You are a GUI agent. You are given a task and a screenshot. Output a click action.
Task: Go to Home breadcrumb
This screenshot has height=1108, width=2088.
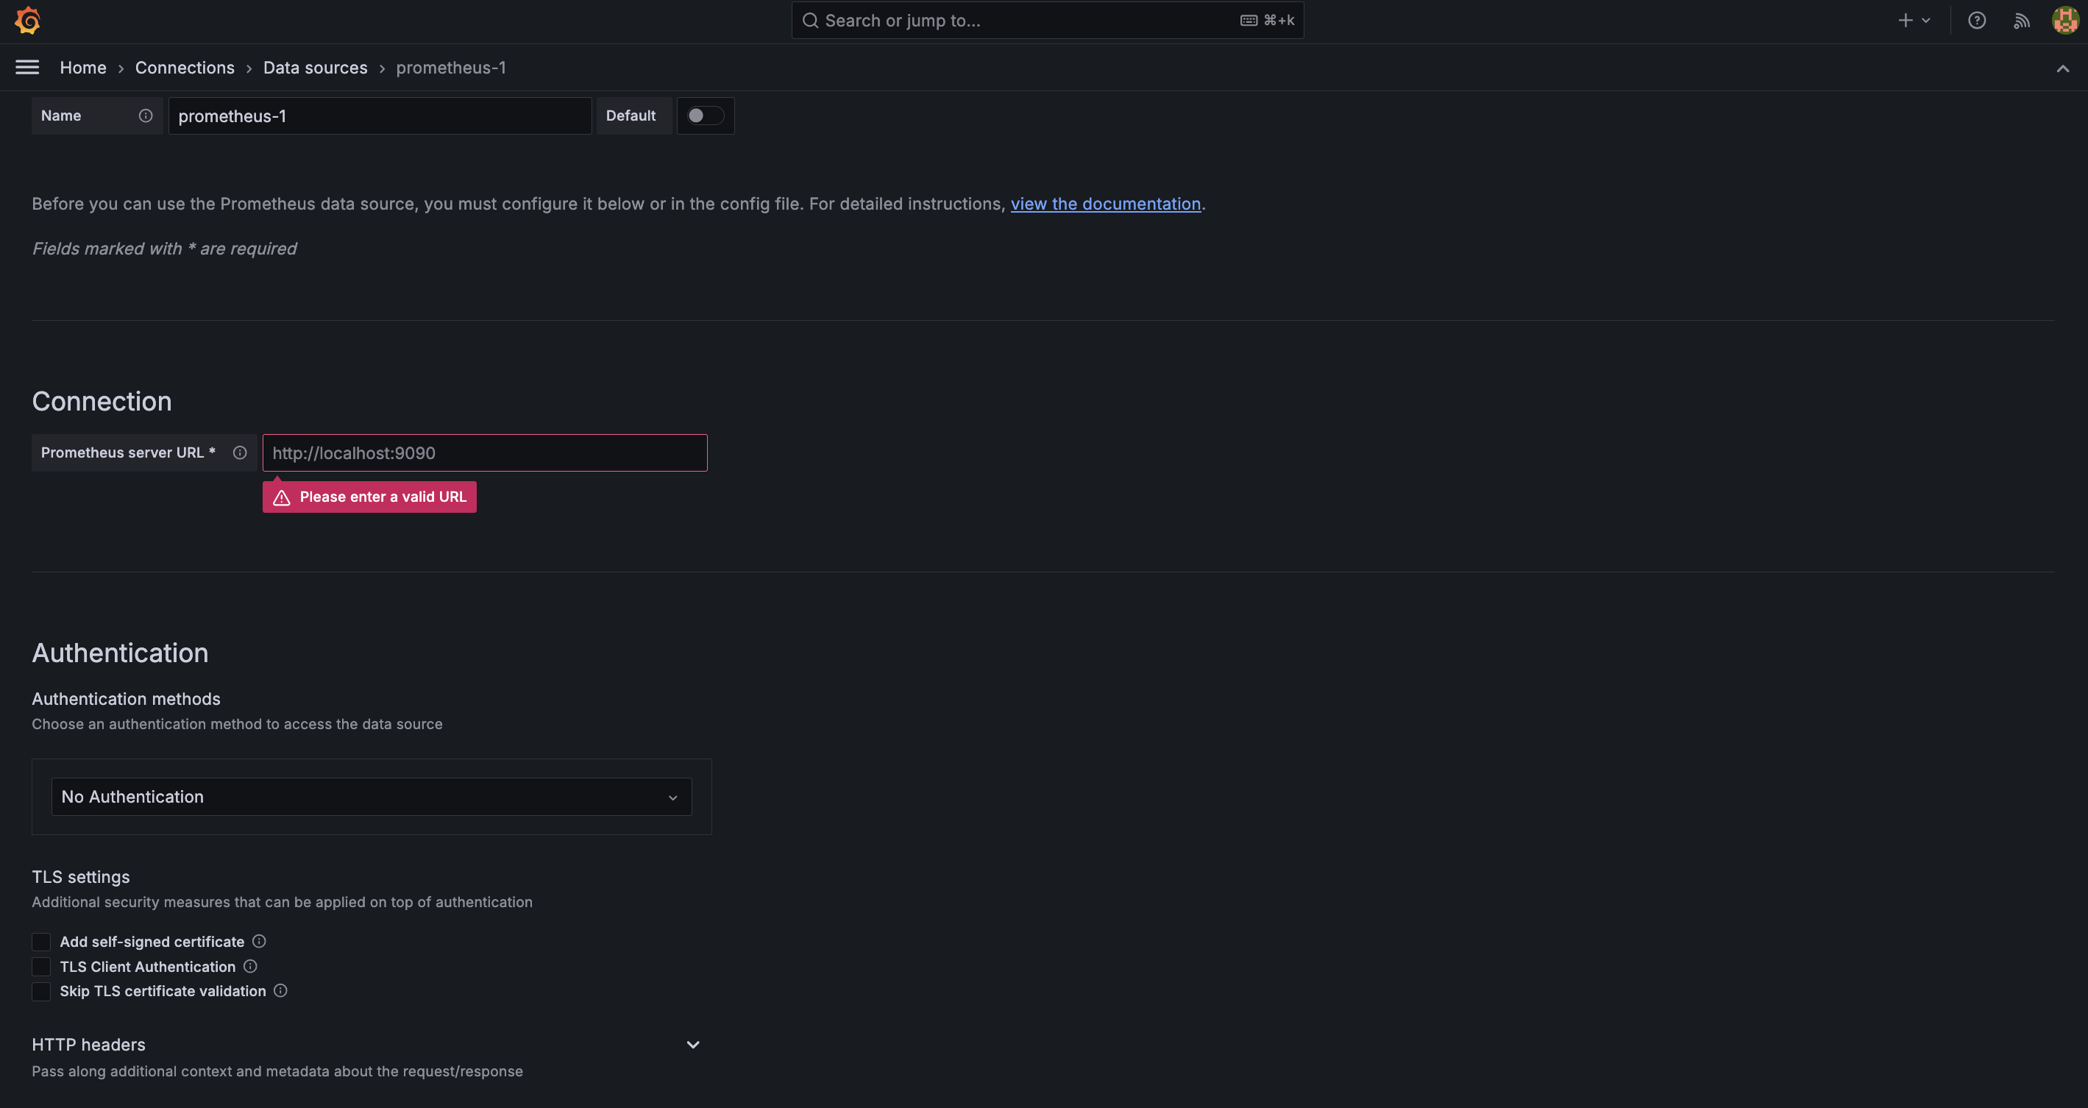coord(82,68)
